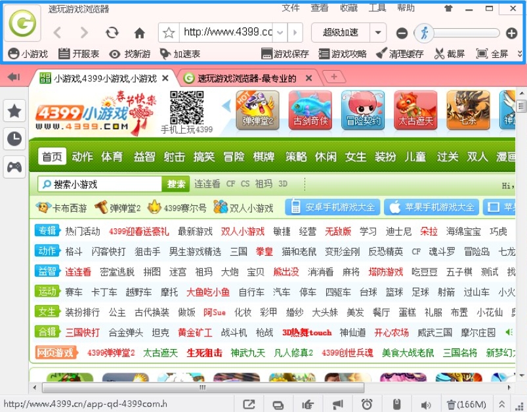Click the 太古遮天 game thumbnail

(415, 110)
